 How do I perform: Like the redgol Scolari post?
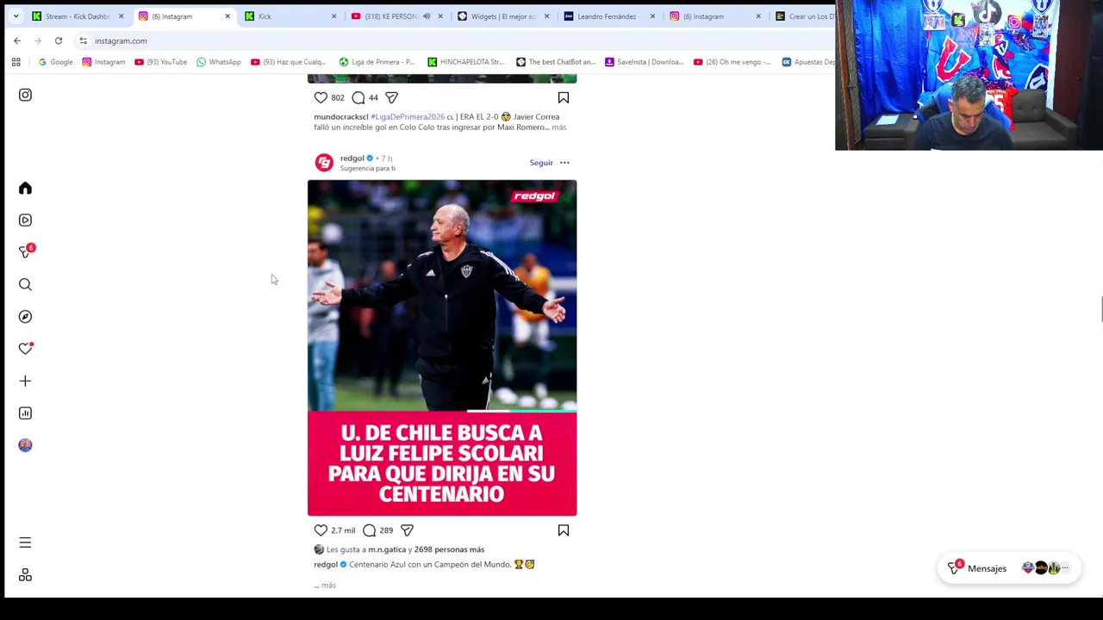(x=321, y=530)
